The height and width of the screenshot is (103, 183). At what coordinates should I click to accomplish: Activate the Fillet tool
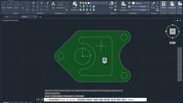41,6
